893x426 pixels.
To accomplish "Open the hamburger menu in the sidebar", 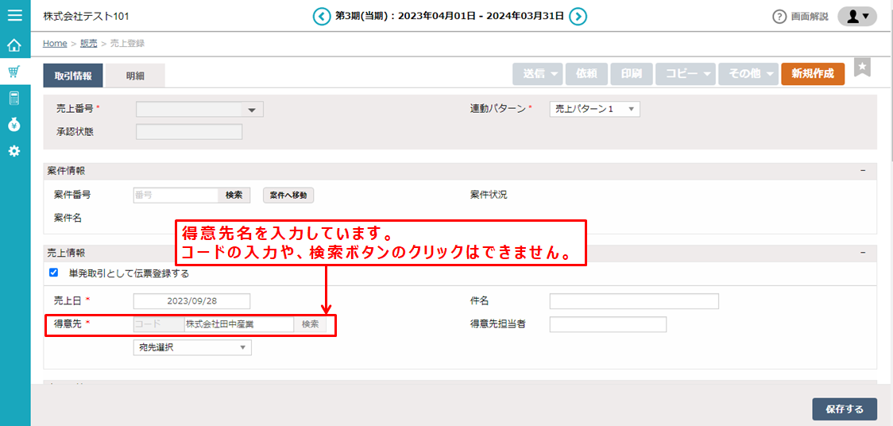I will coord(14,15).
